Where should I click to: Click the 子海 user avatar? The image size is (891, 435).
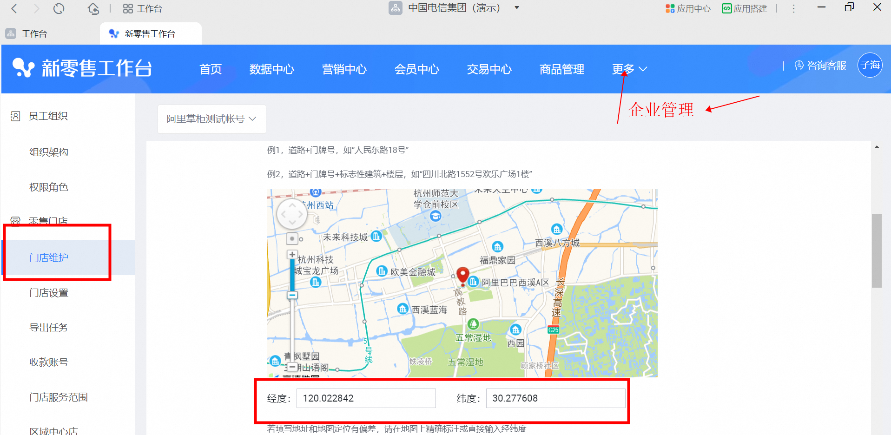pos(870,65)
